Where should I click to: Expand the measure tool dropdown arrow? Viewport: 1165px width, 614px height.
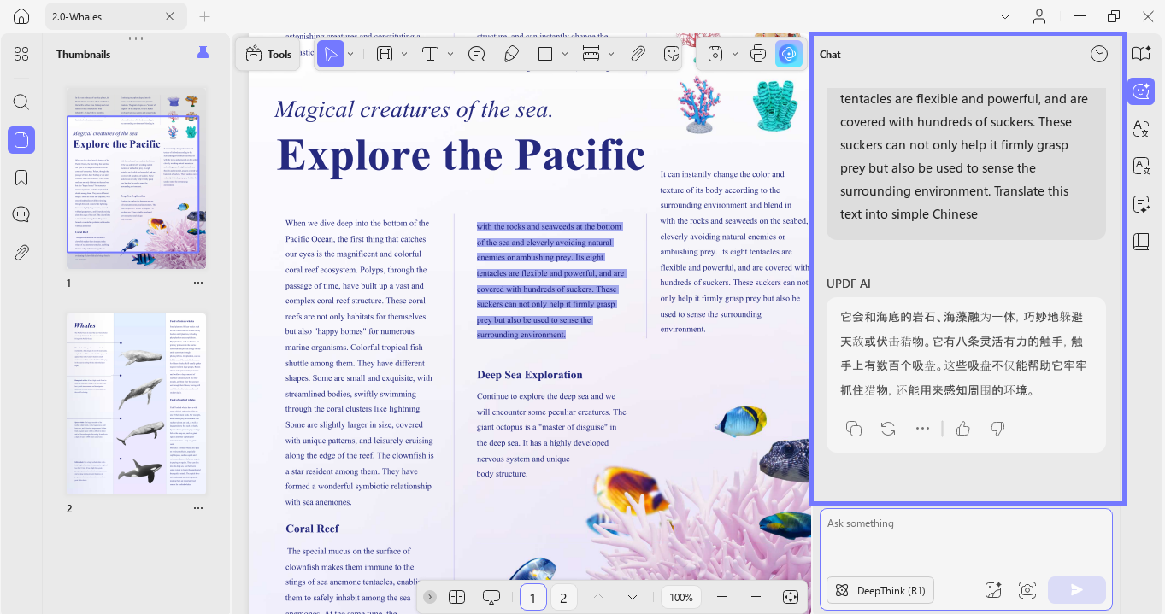pyautogui.click(x=611, y=54)
